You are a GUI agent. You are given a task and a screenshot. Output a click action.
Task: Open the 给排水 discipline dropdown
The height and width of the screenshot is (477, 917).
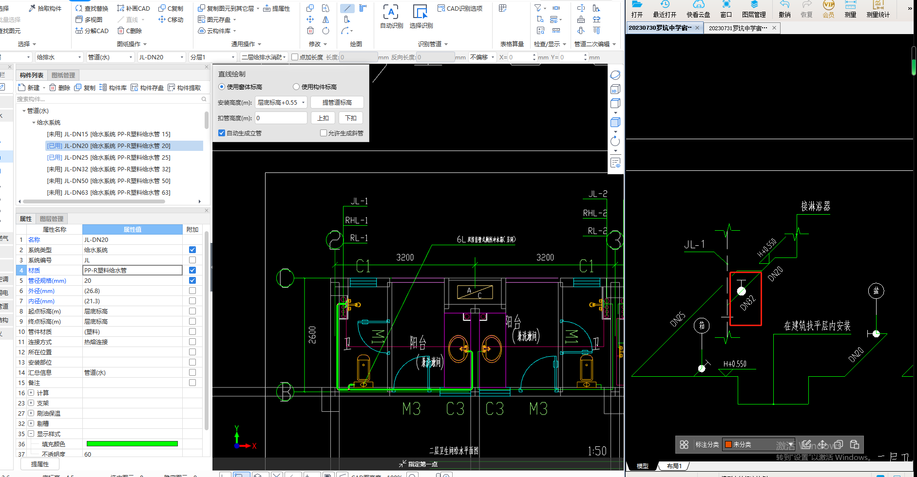pyautogui.click(x=59, y=57)
